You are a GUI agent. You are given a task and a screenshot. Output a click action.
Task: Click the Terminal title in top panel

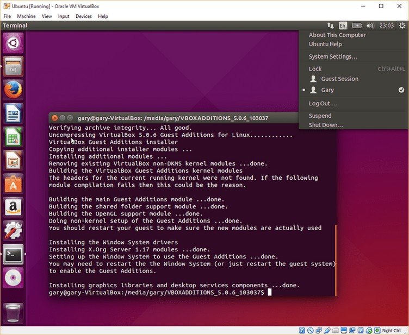[x=15, y=26]
